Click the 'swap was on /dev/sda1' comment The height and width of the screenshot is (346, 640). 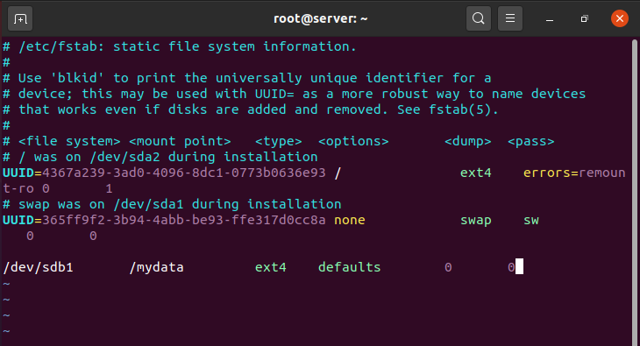(172, 204)
